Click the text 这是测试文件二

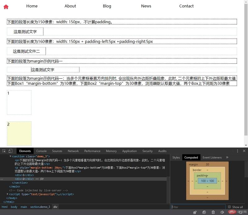26,51
